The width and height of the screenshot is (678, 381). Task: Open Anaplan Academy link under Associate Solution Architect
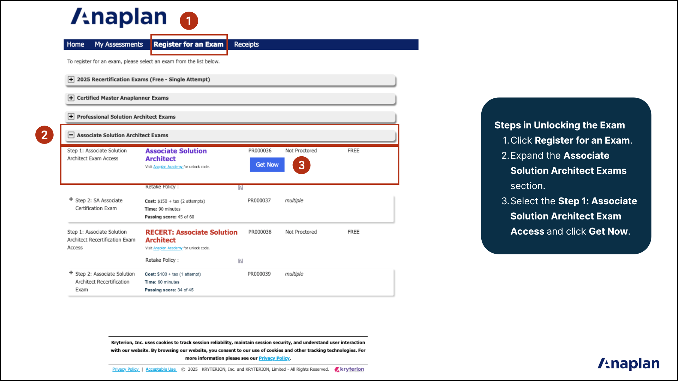point(168,167)
